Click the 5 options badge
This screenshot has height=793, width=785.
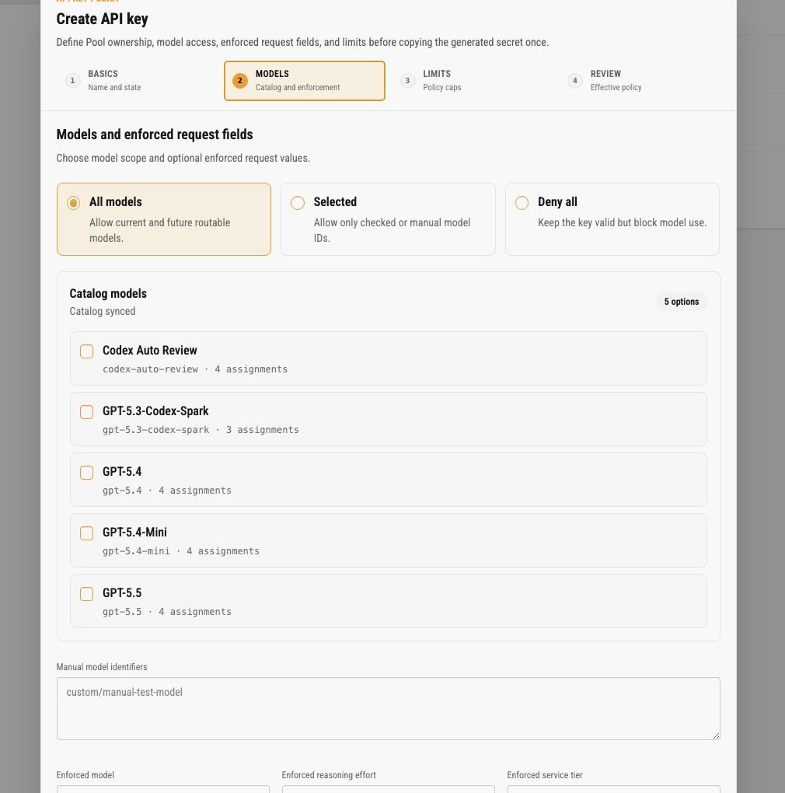(682, 302)
